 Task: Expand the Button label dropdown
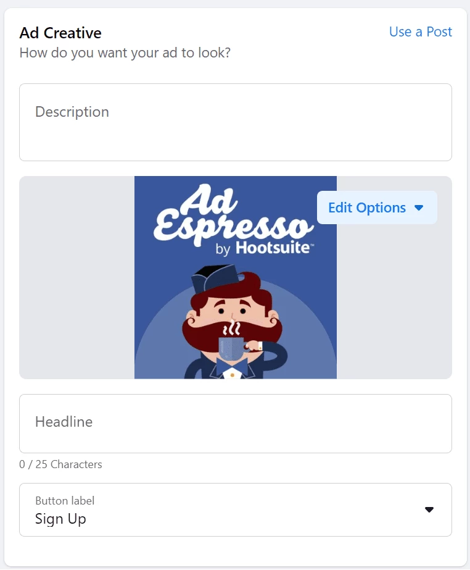(236, 509)
